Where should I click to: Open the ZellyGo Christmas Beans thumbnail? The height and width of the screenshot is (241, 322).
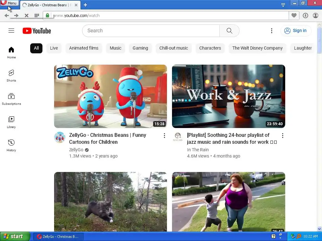110,96
